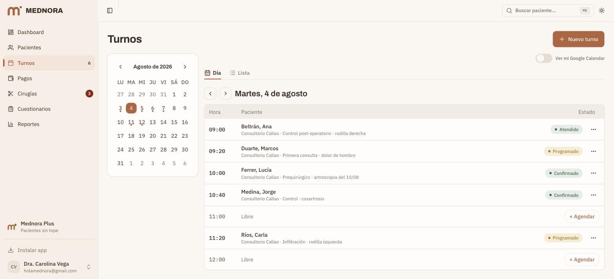The height and width of the screenshot is (279, 614).
Task: Switch to the Día tab
Action: click(213, 73)
